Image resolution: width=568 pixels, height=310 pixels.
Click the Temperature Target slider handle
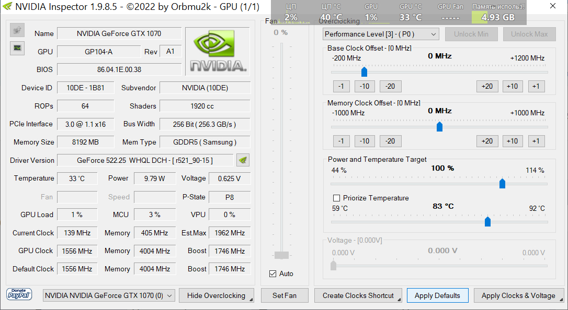click(x=487, y=221)
